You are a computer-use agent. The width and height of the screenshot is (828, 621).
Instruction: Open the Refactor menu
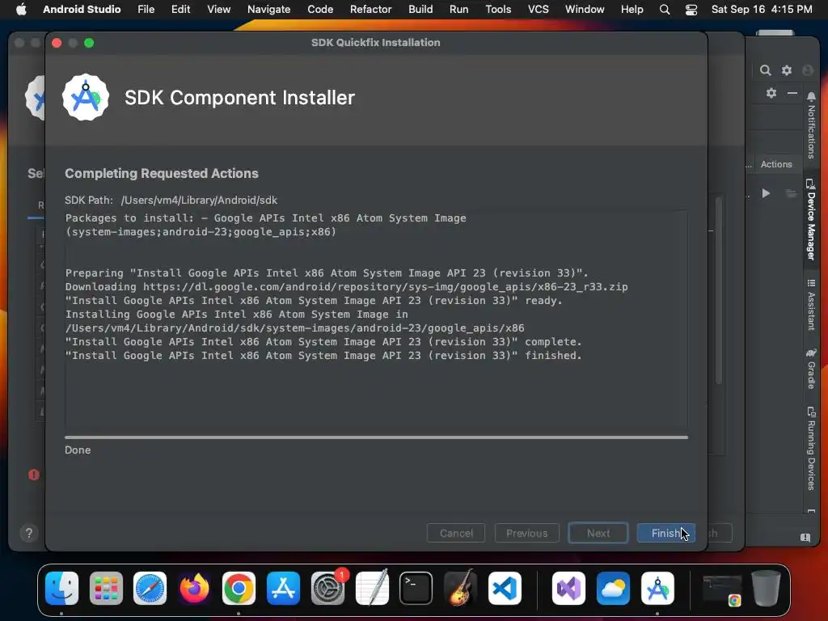370,9
